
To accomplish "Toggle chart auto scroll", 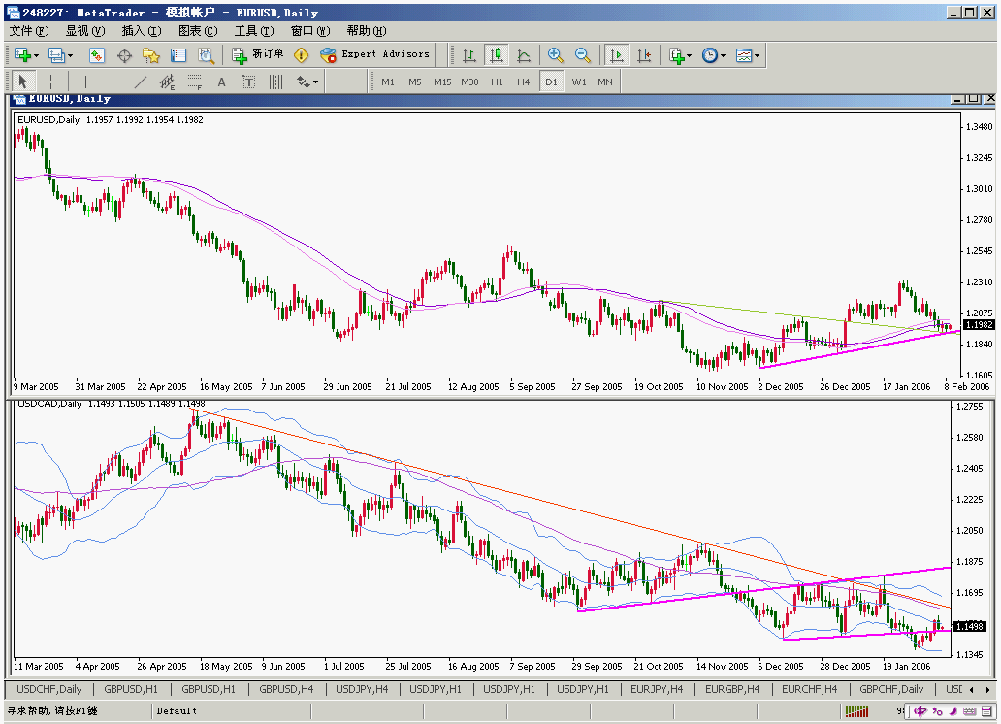I will coord(615,55).
